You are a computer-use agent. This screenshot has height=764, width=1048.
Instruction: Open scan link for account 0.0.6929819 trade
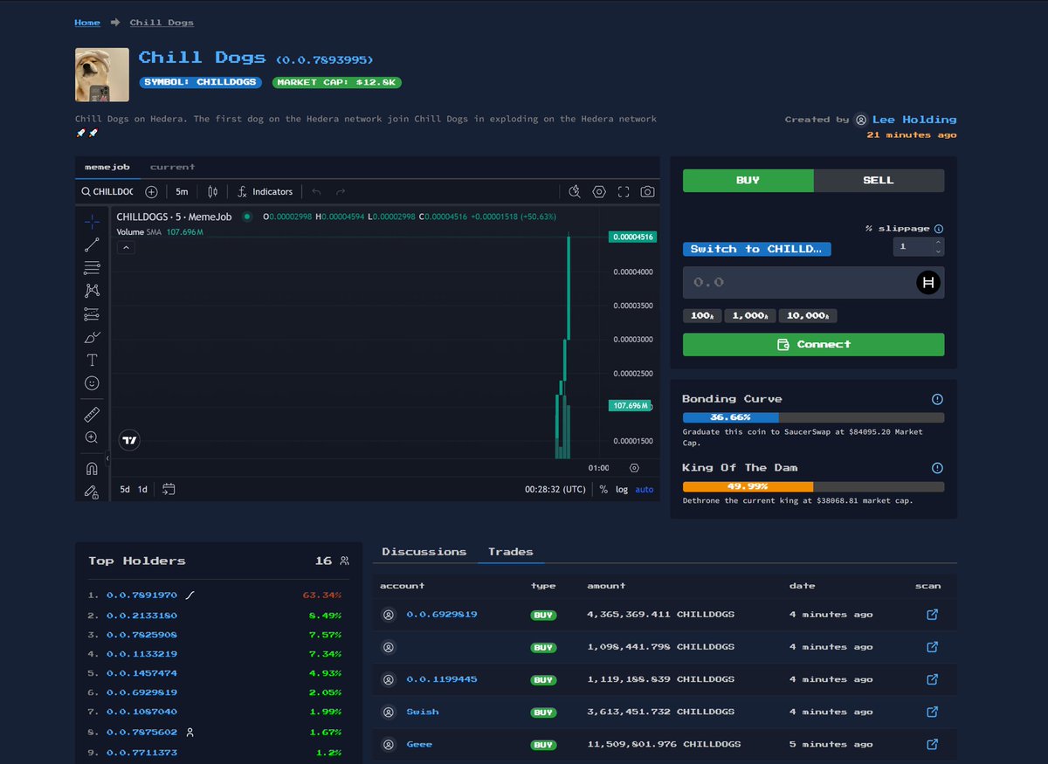click(x=932, y=615)
